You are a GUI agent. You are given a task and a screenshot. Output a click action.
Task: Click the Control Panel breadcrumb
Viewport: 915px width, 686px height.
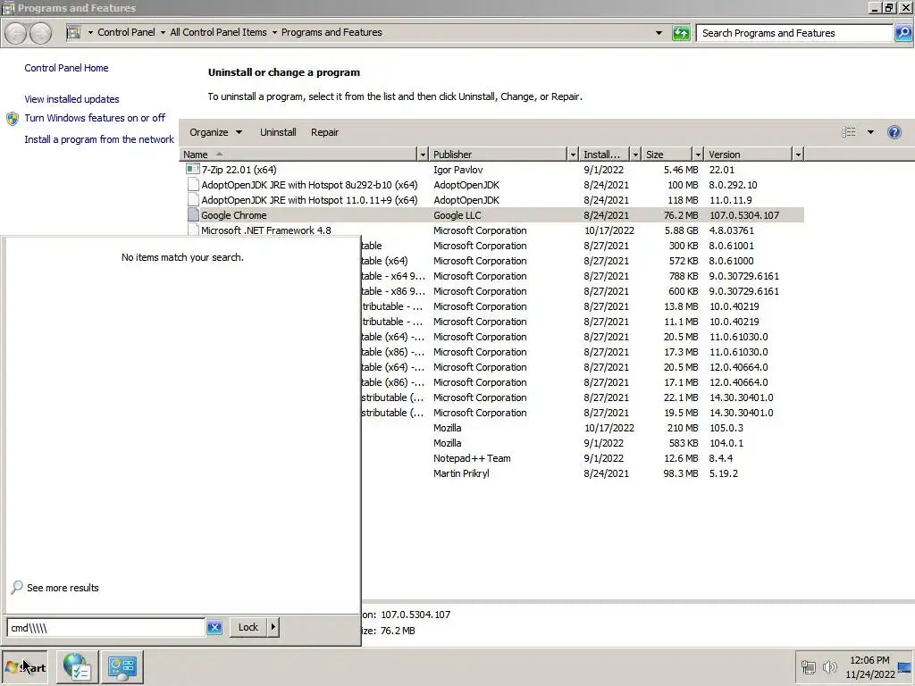tap(126, 32)
